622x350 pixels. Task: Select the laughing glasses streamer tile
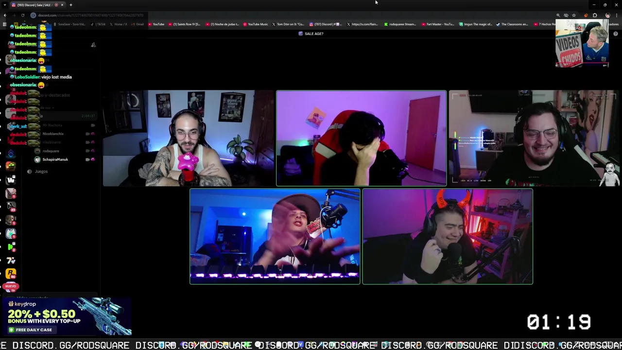pos(535,138)
